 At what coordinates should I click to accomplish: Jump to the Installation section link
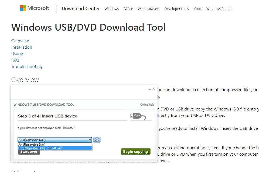[x=22, y=47]
